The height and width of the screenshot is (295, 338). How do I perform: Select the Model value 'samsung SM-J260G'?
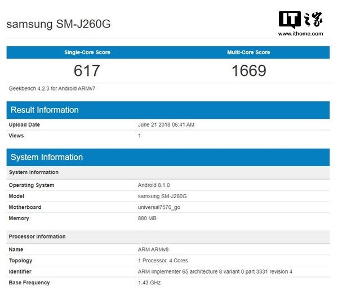[162, 196]
